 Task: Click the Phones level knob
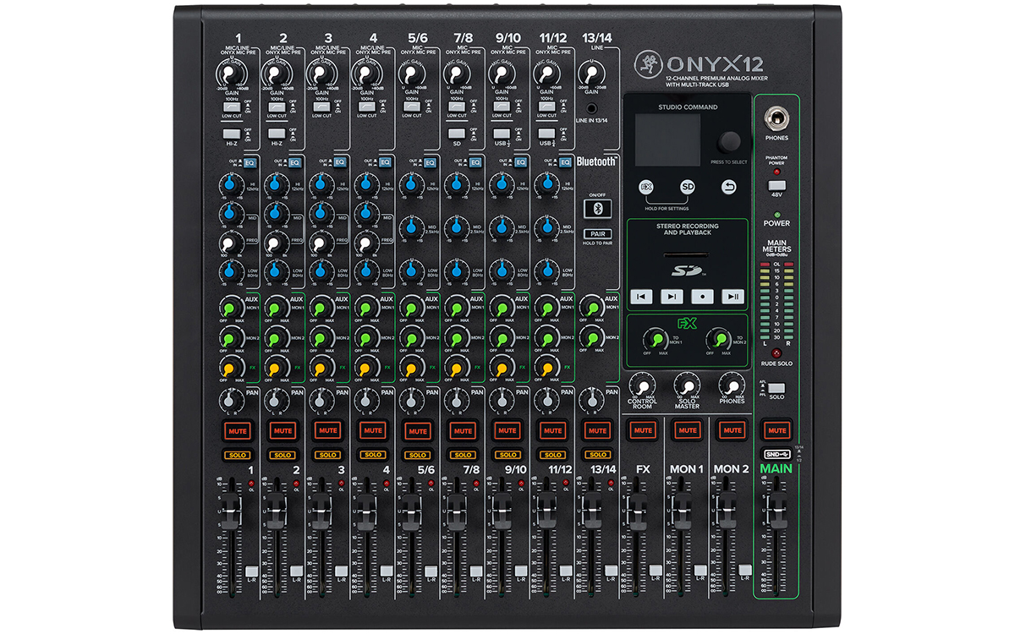tap(731, 385)
